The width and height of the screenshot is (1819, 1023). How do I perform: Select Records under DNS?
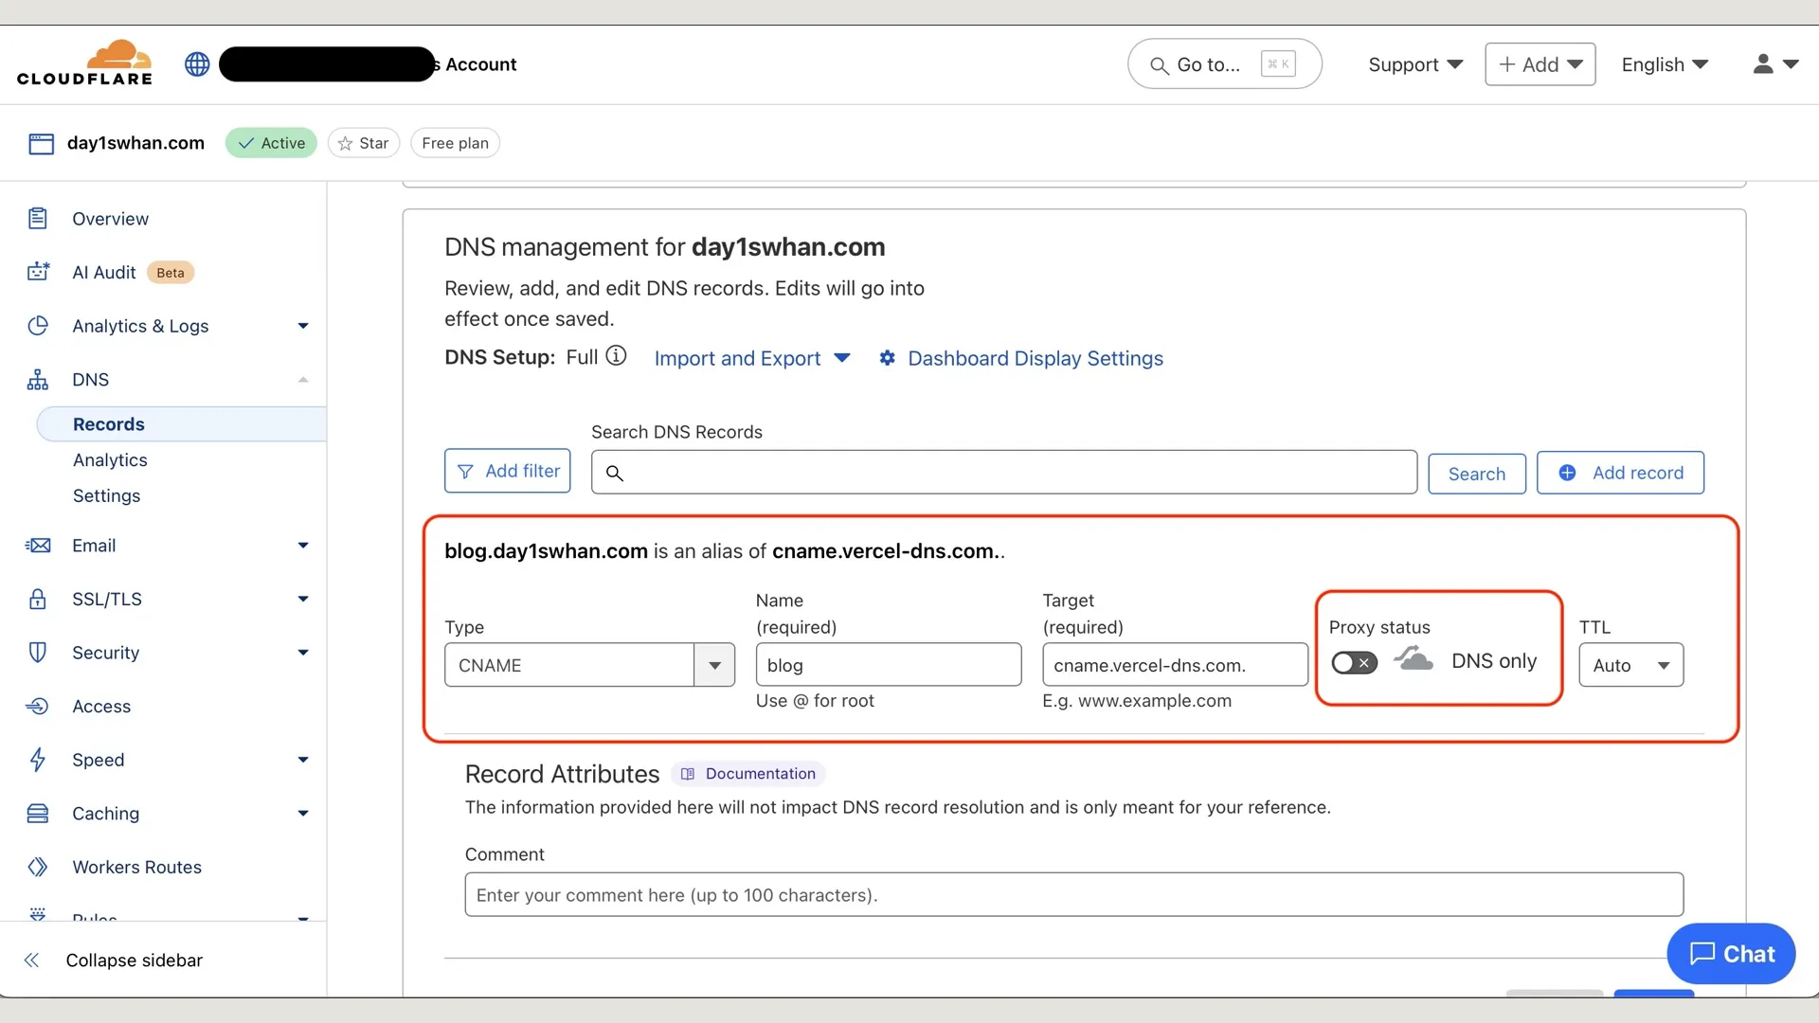182,424
